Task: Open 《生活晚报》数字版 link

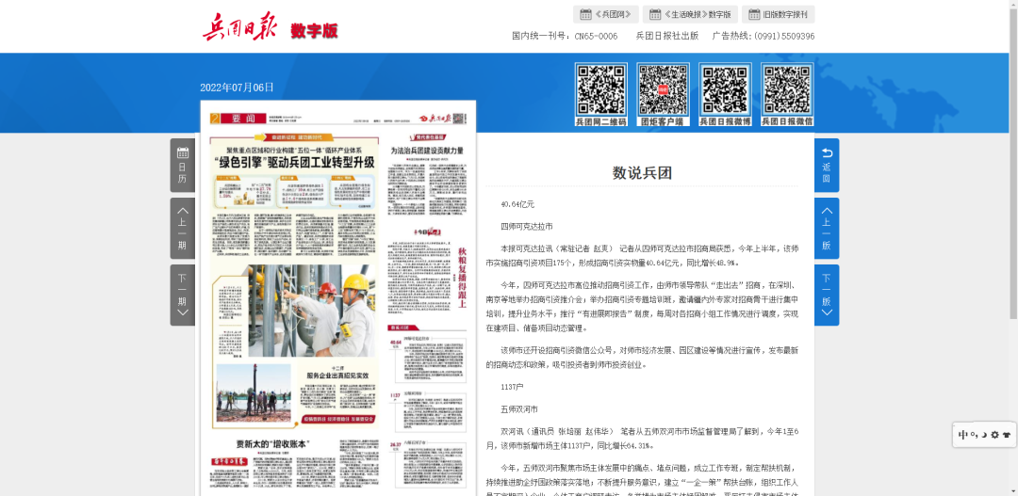Action: click(689, 14)
